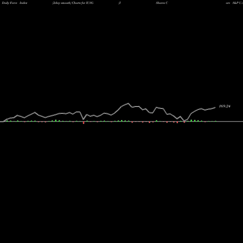The image size is (243, 243).
Task: Click the "Shares C" header text
Action: pos(162,3)
